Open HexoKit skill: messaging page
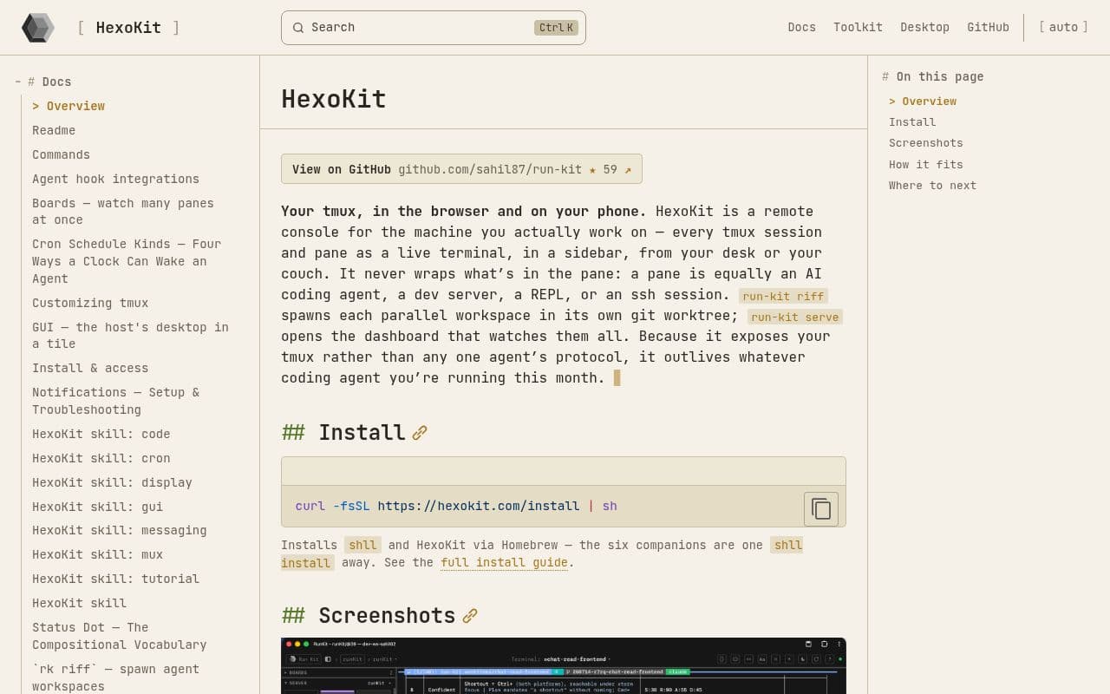 pos(119,530)
